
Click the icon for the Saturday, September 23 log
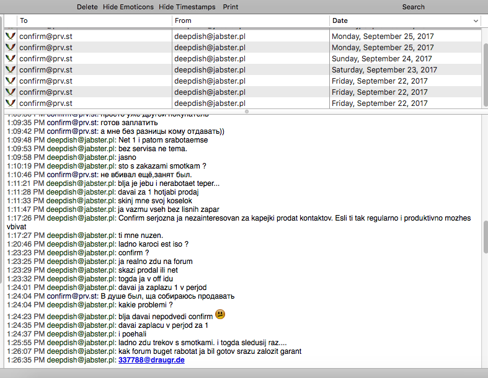tap(11, 69)
